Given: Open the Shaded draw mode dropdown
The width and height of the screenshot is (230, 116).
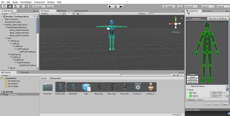Looking at the screenshot, I should [x=51, y=13].
